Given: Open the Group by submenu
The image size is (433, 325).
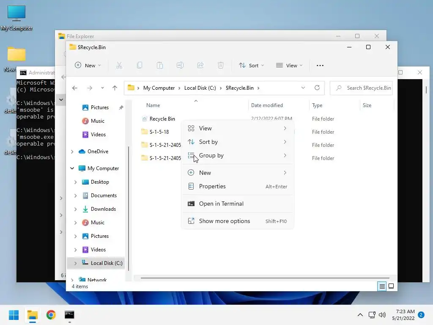Looking at the screenshot, I should (x=238, y=155).
